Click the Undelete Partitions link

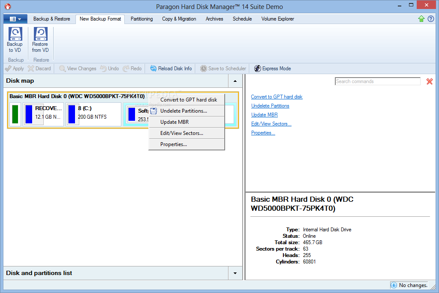[x=270, y=106]
